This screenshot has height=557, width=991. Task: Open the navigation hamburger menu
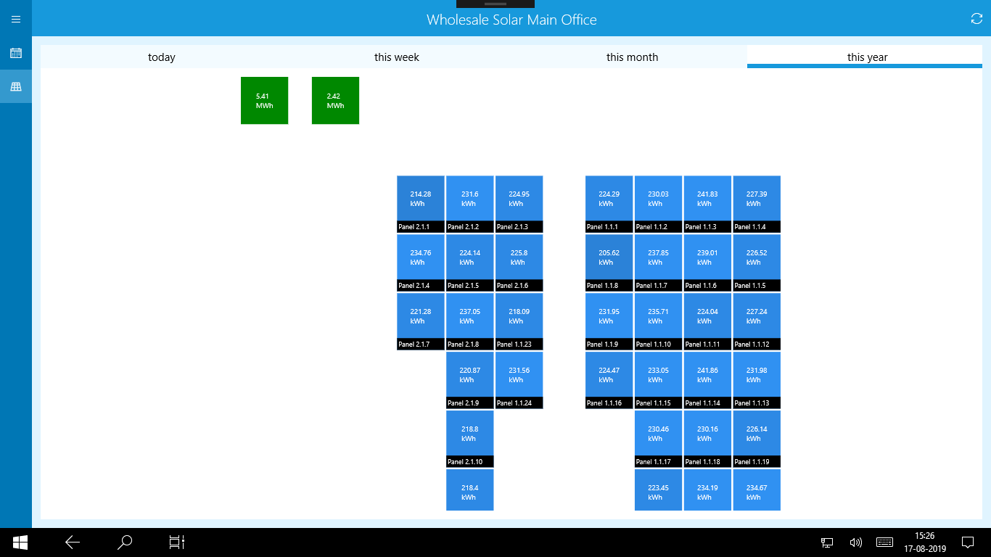tap(15, 19)
